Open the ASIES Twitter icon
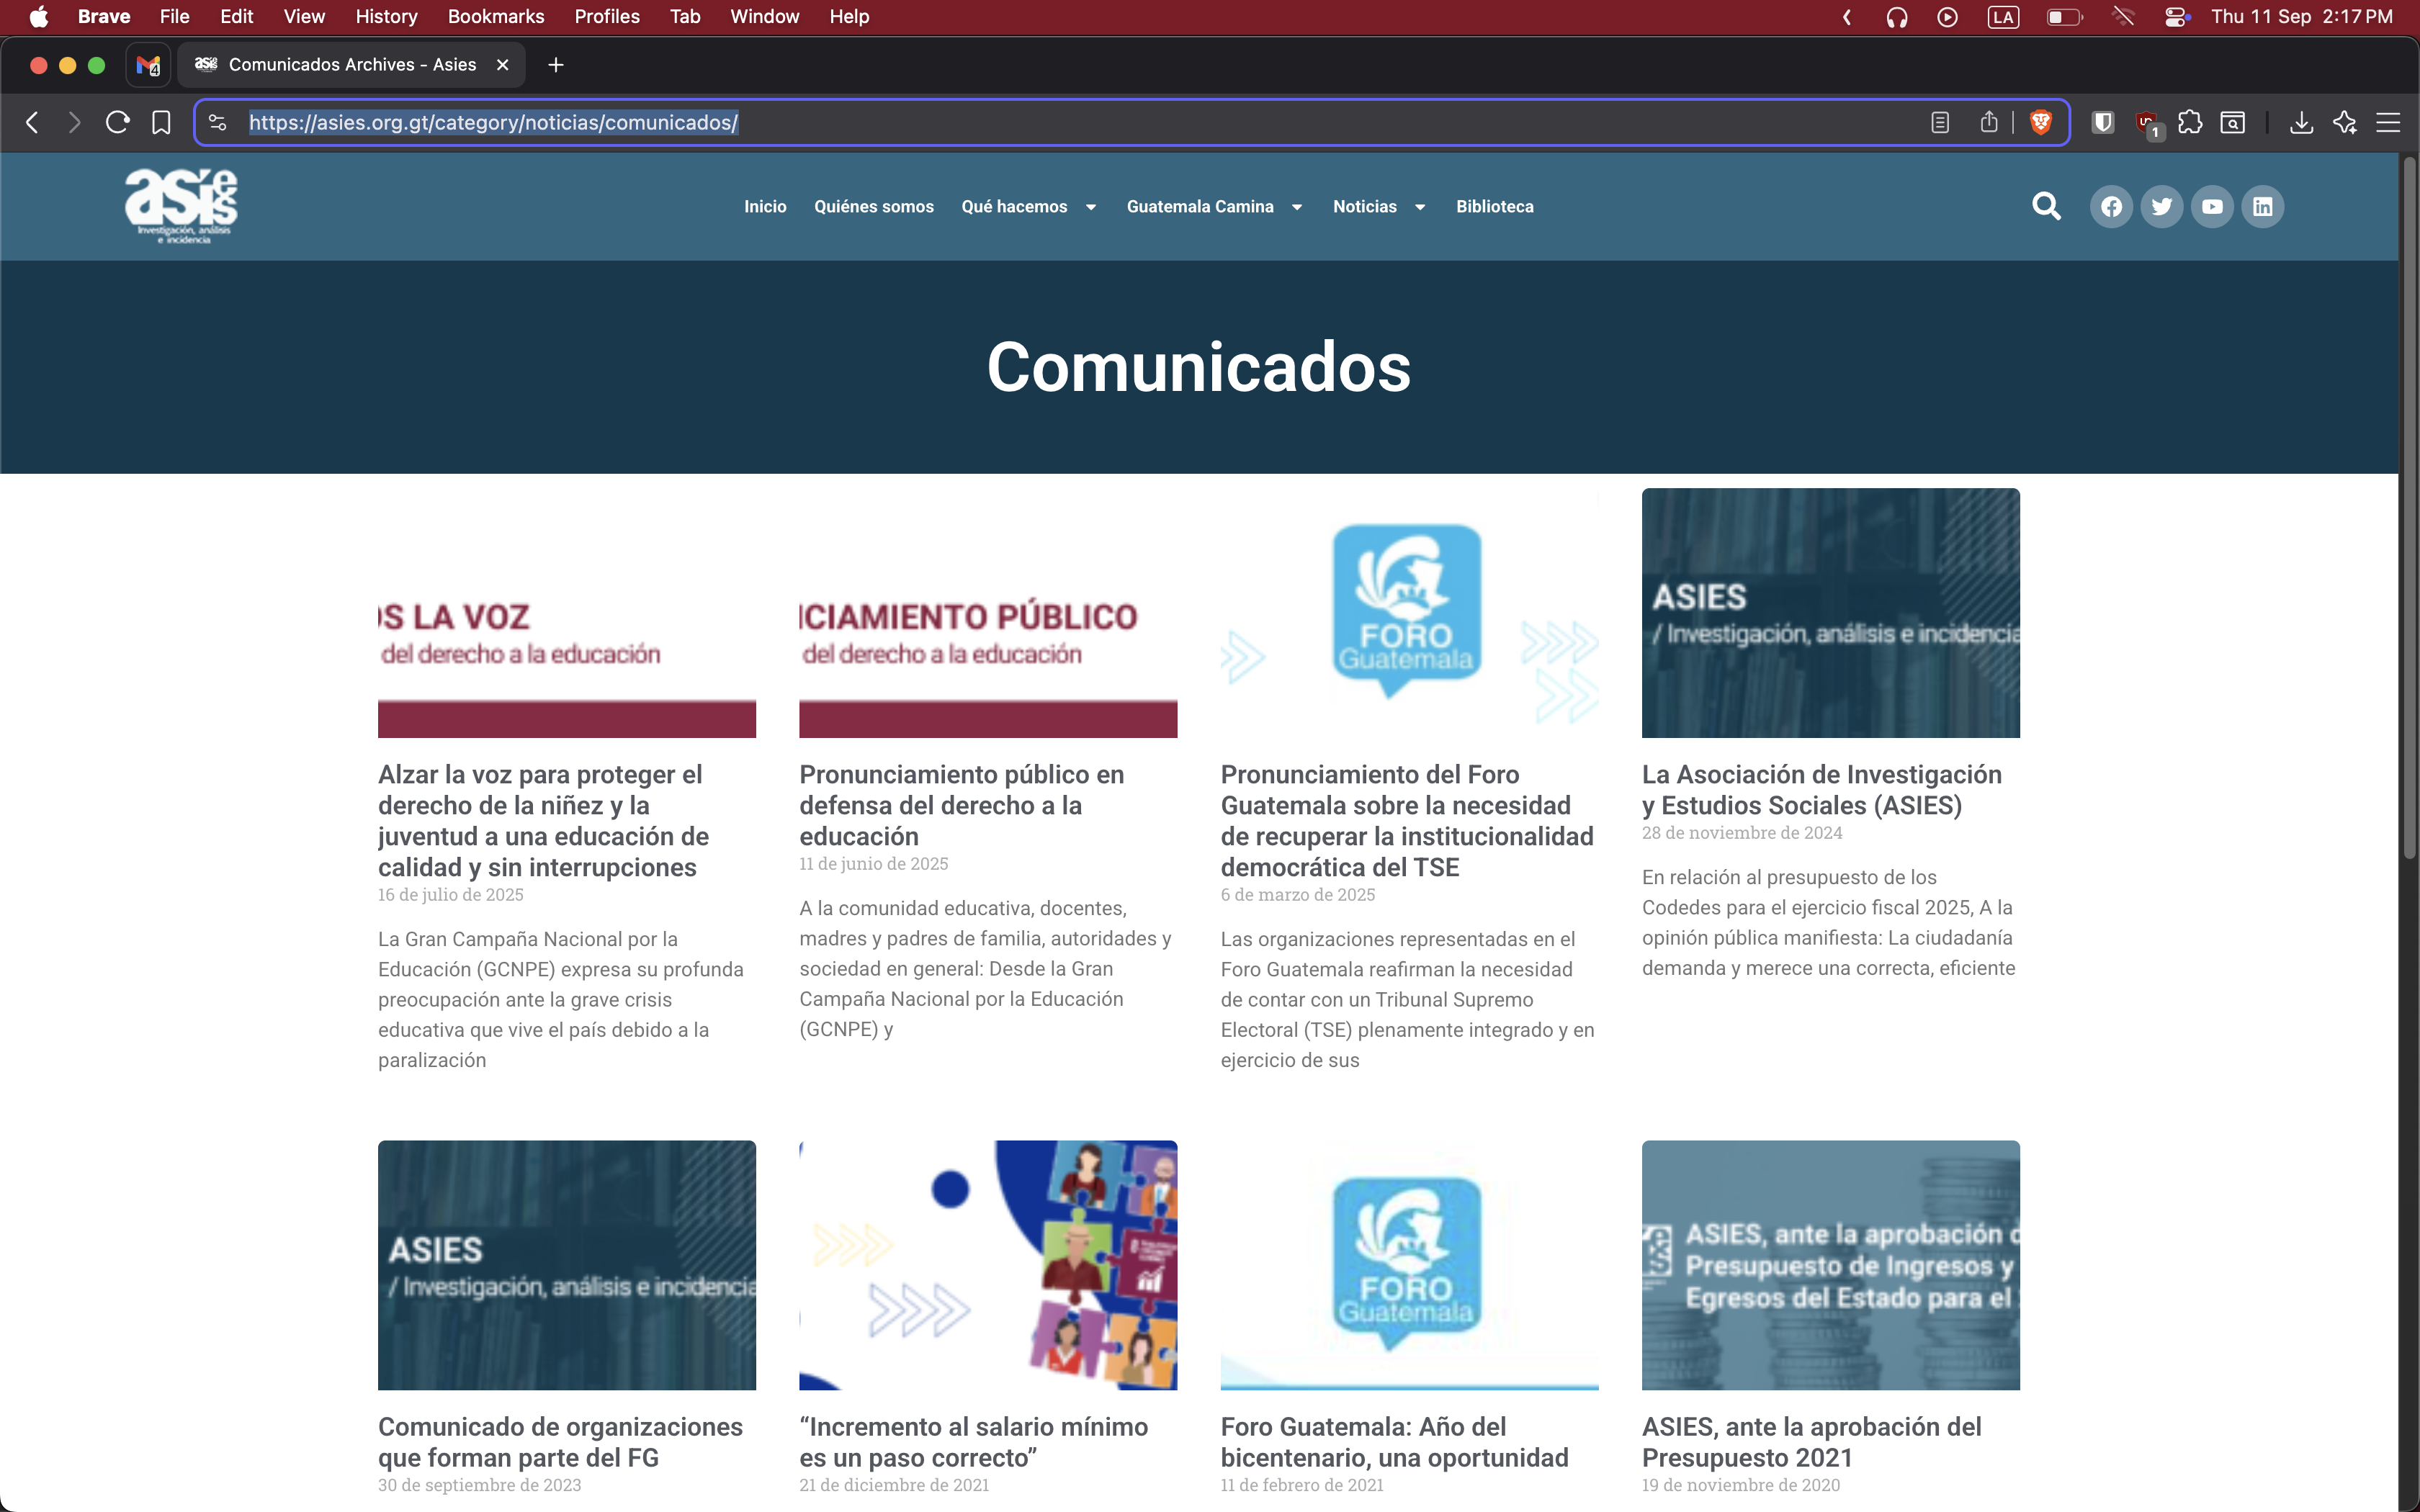 pos(2161,206)
